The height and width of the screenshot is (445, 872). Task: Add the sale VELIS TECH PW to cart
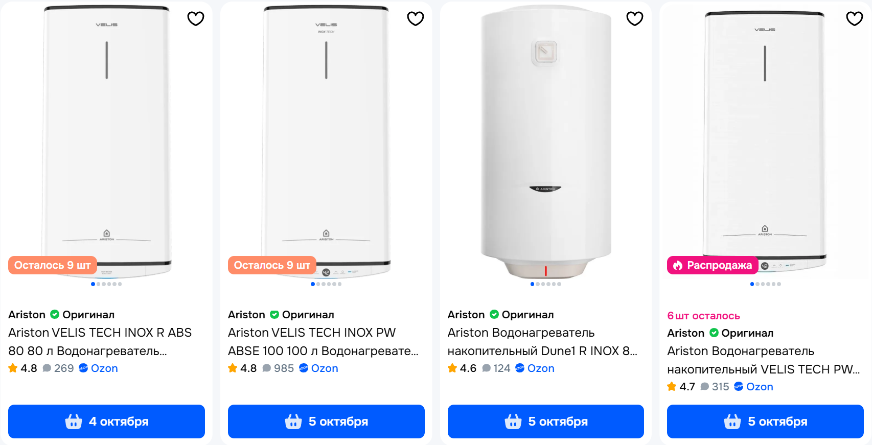765,421
